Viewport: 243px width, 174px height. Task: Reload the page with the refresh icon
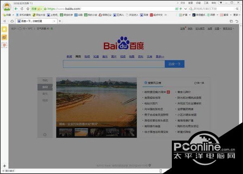tap(22, 9)
